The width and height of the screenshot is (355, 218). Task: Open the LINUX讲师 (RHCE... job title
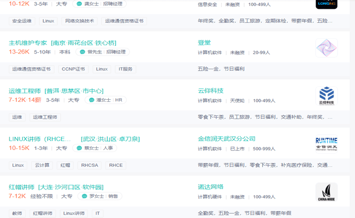click(40, 139)
